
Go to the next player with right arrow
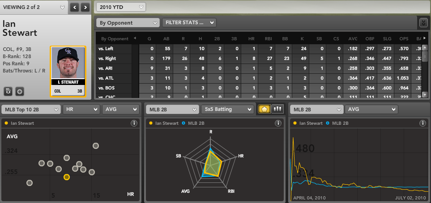click(85, 7)
